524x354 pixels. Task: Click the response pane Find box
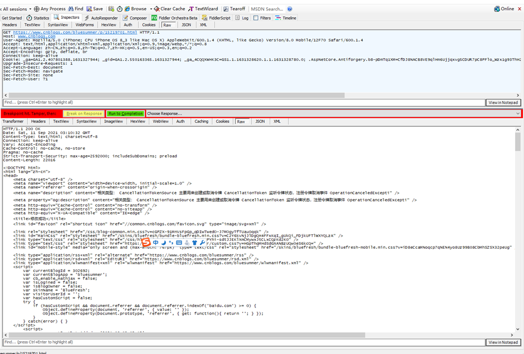click(x=244, y=342)
